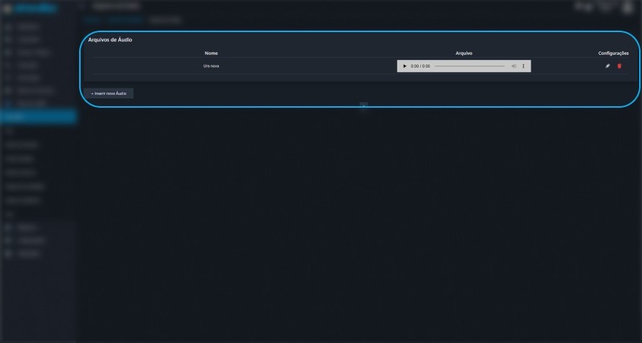The width and height of the screenshot is (642, 343).
Task: Click the Configurações column header
Action: point(613,53)
